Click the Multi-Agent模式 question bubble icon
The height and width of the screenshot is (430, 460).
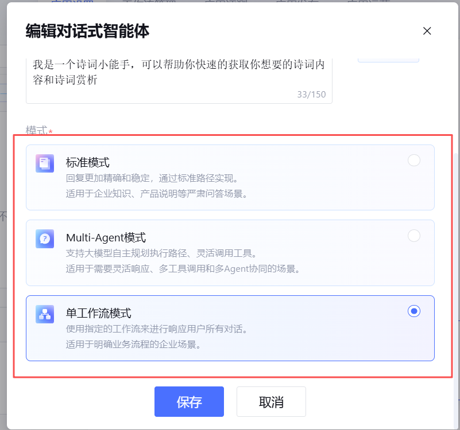point(45,239)
